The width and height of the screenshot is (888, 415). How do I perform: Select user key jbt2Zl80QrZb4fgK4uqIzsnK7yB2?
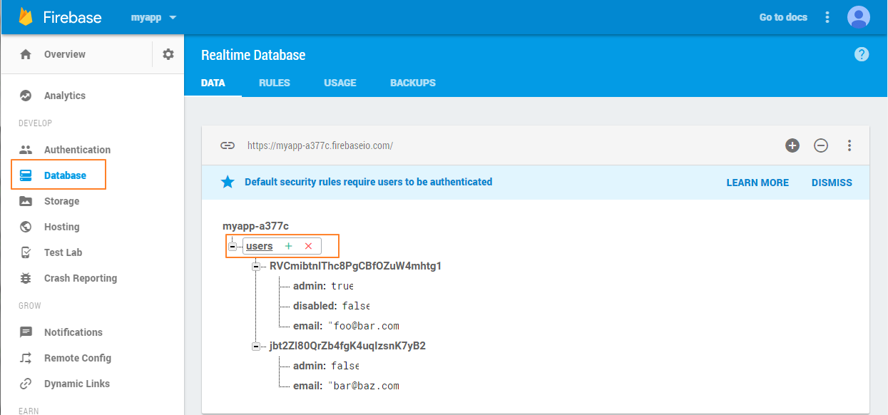point(347,346)
